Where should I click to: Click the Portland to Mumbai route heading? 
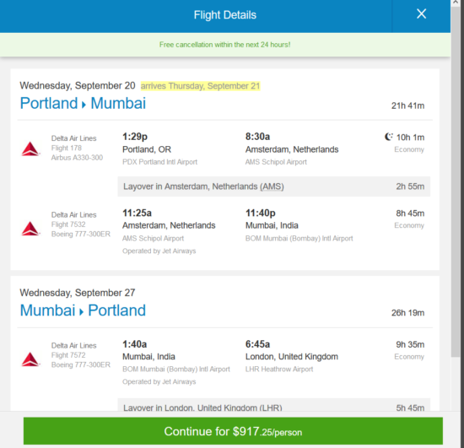point(83,103)
